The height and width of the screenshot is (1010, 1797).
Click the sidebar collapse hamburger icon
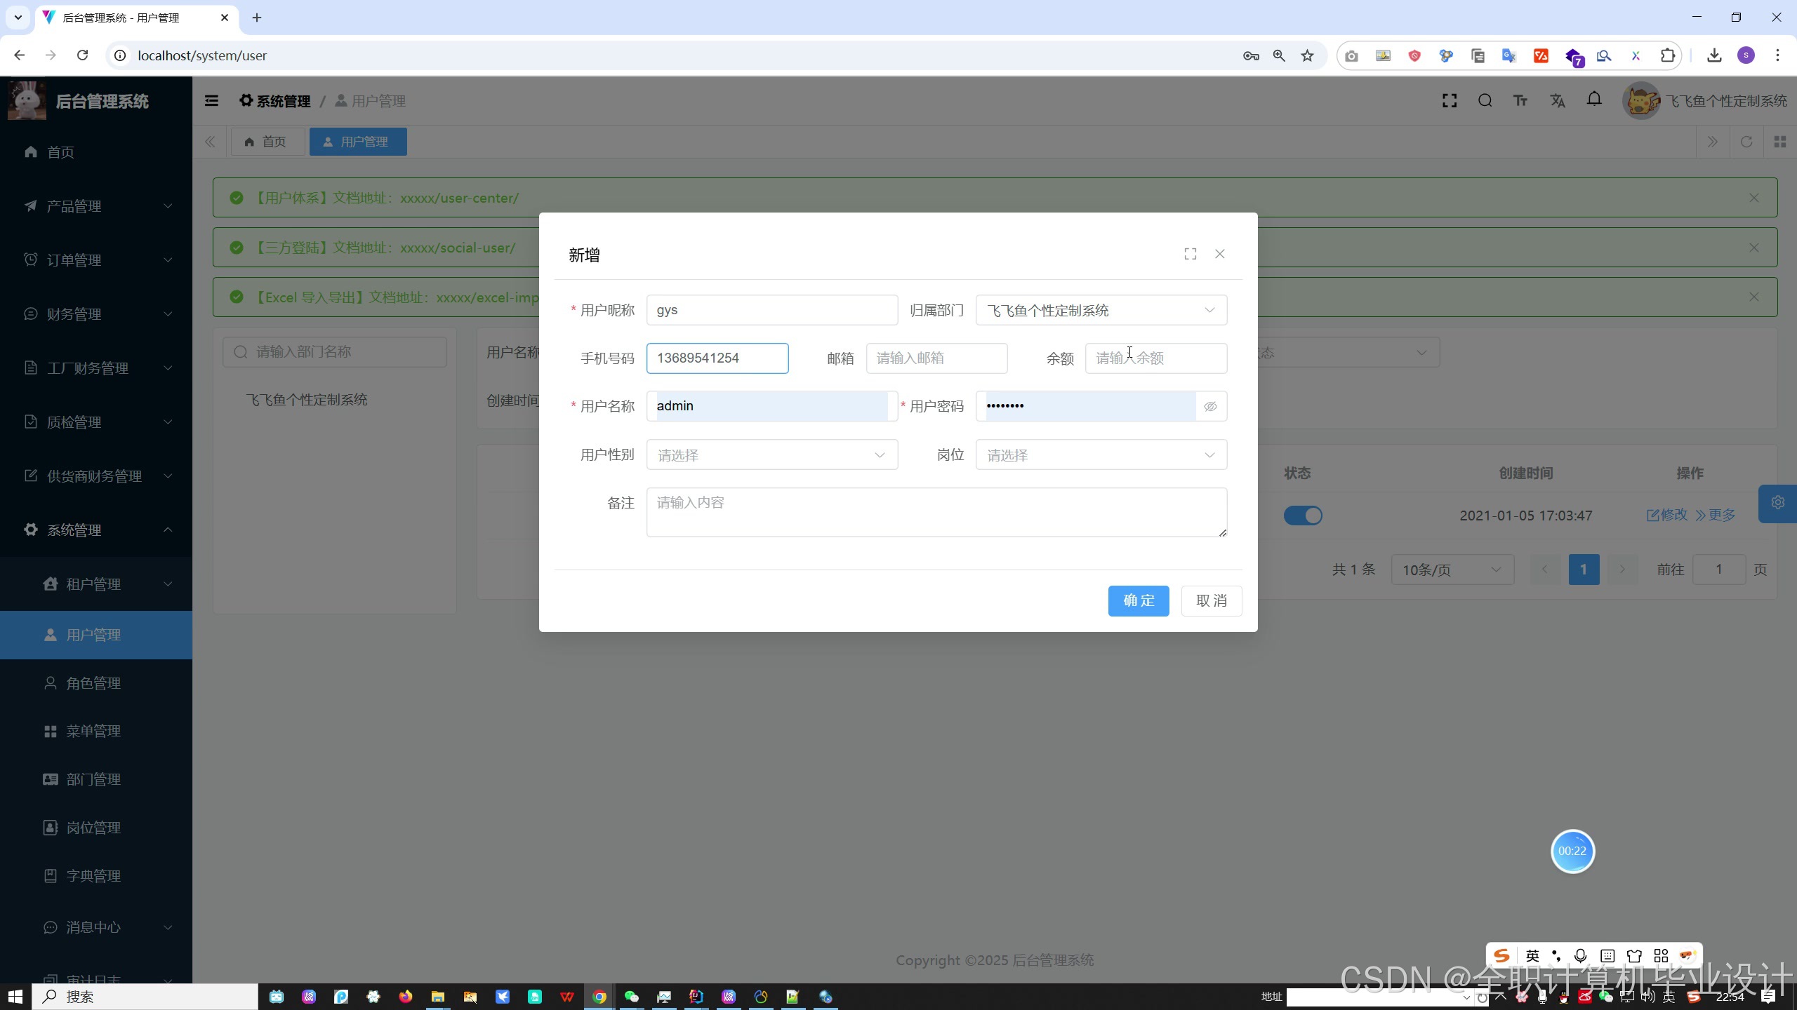click(211, 101)
